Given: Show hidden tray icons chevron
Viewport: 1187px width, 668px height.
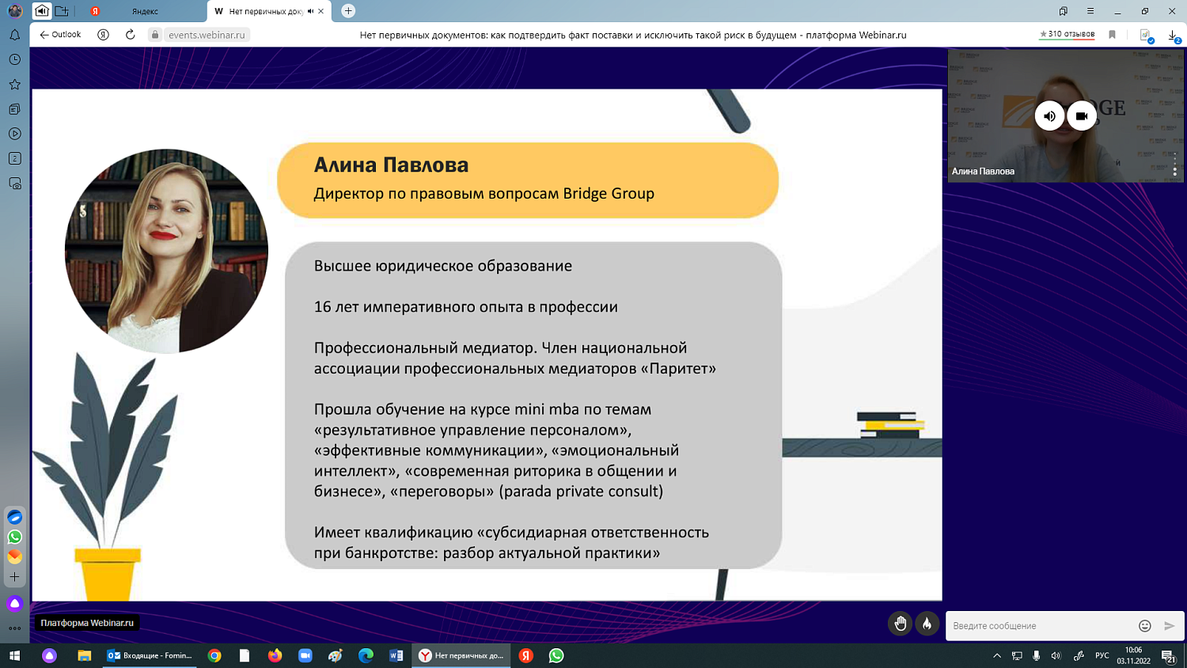Looking at the screenshot, I should 997,655.
